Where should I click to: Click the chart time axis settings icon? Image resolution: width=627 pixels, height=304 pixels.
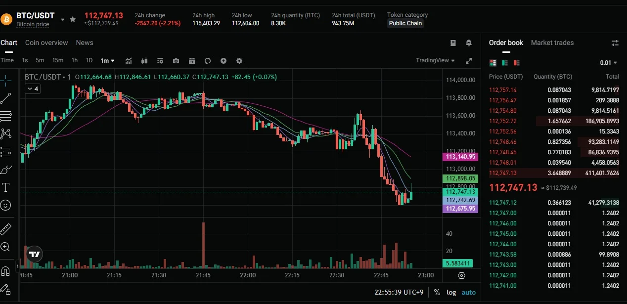(462, 275)
